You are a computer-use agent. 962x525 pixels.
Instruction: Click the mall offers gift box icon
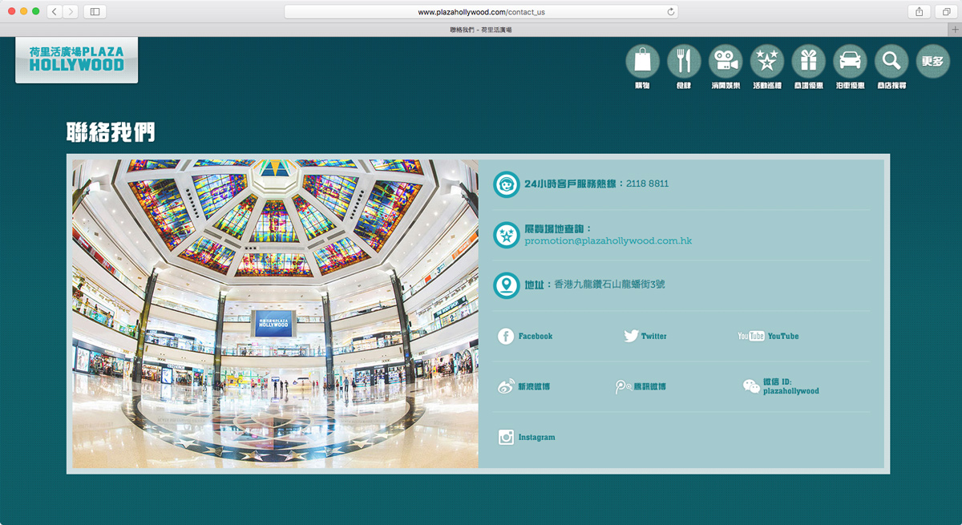[x=808, y=62]
